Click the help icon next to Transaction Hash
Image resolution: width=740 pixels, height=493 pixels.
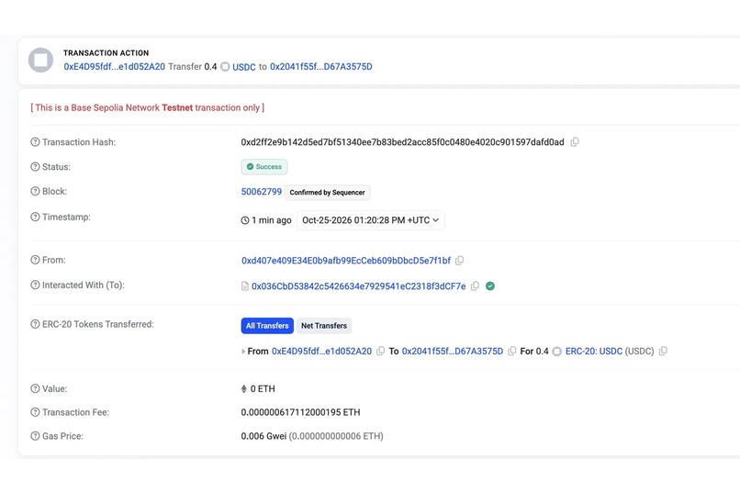tap(35, 142)
